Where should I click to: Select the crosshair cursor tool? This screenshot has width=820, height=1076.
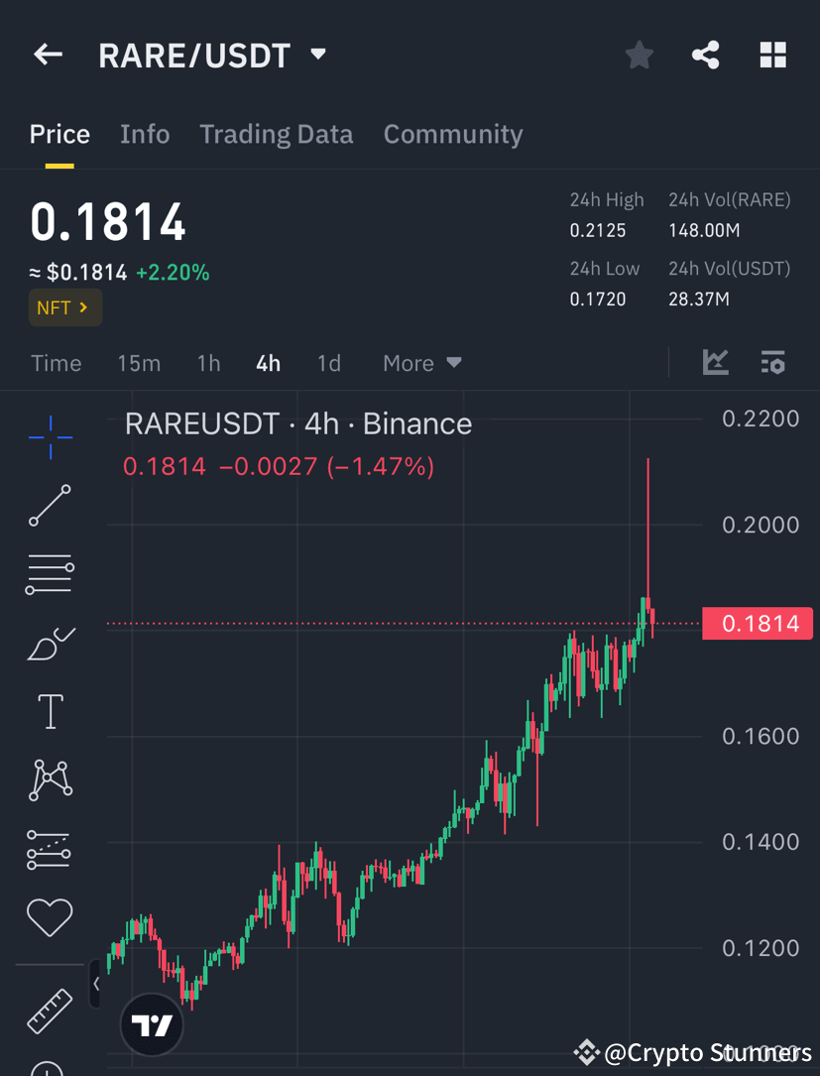coord(50,436)
